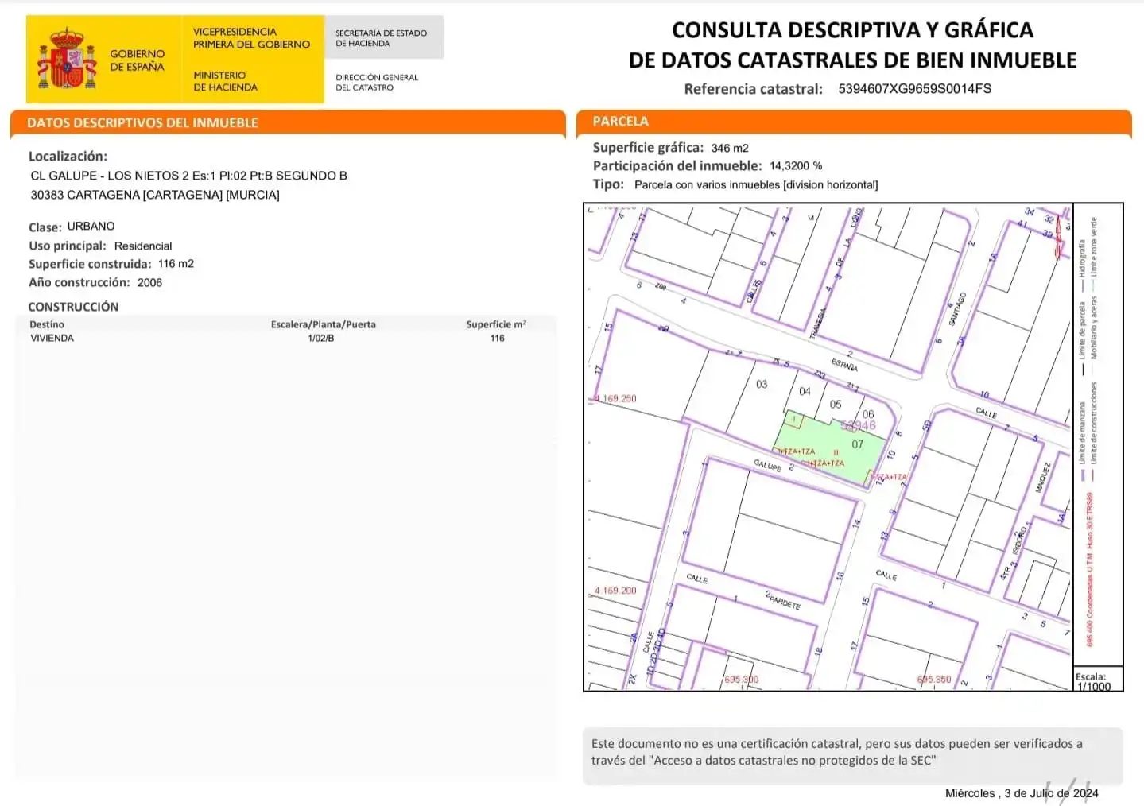Image resolution: width=1144 pixels, height=806 pixels.
Task: Click the 'CONSTRUCCIÓN' section heading
Action: point(73,307)
